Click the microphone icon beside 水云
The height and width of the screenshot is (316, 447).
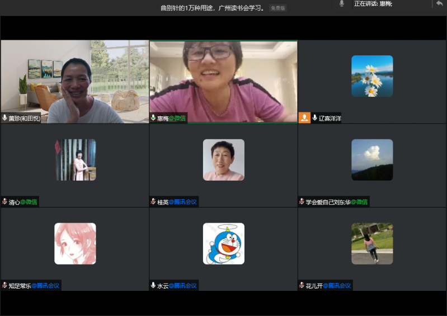click(153, 285)
